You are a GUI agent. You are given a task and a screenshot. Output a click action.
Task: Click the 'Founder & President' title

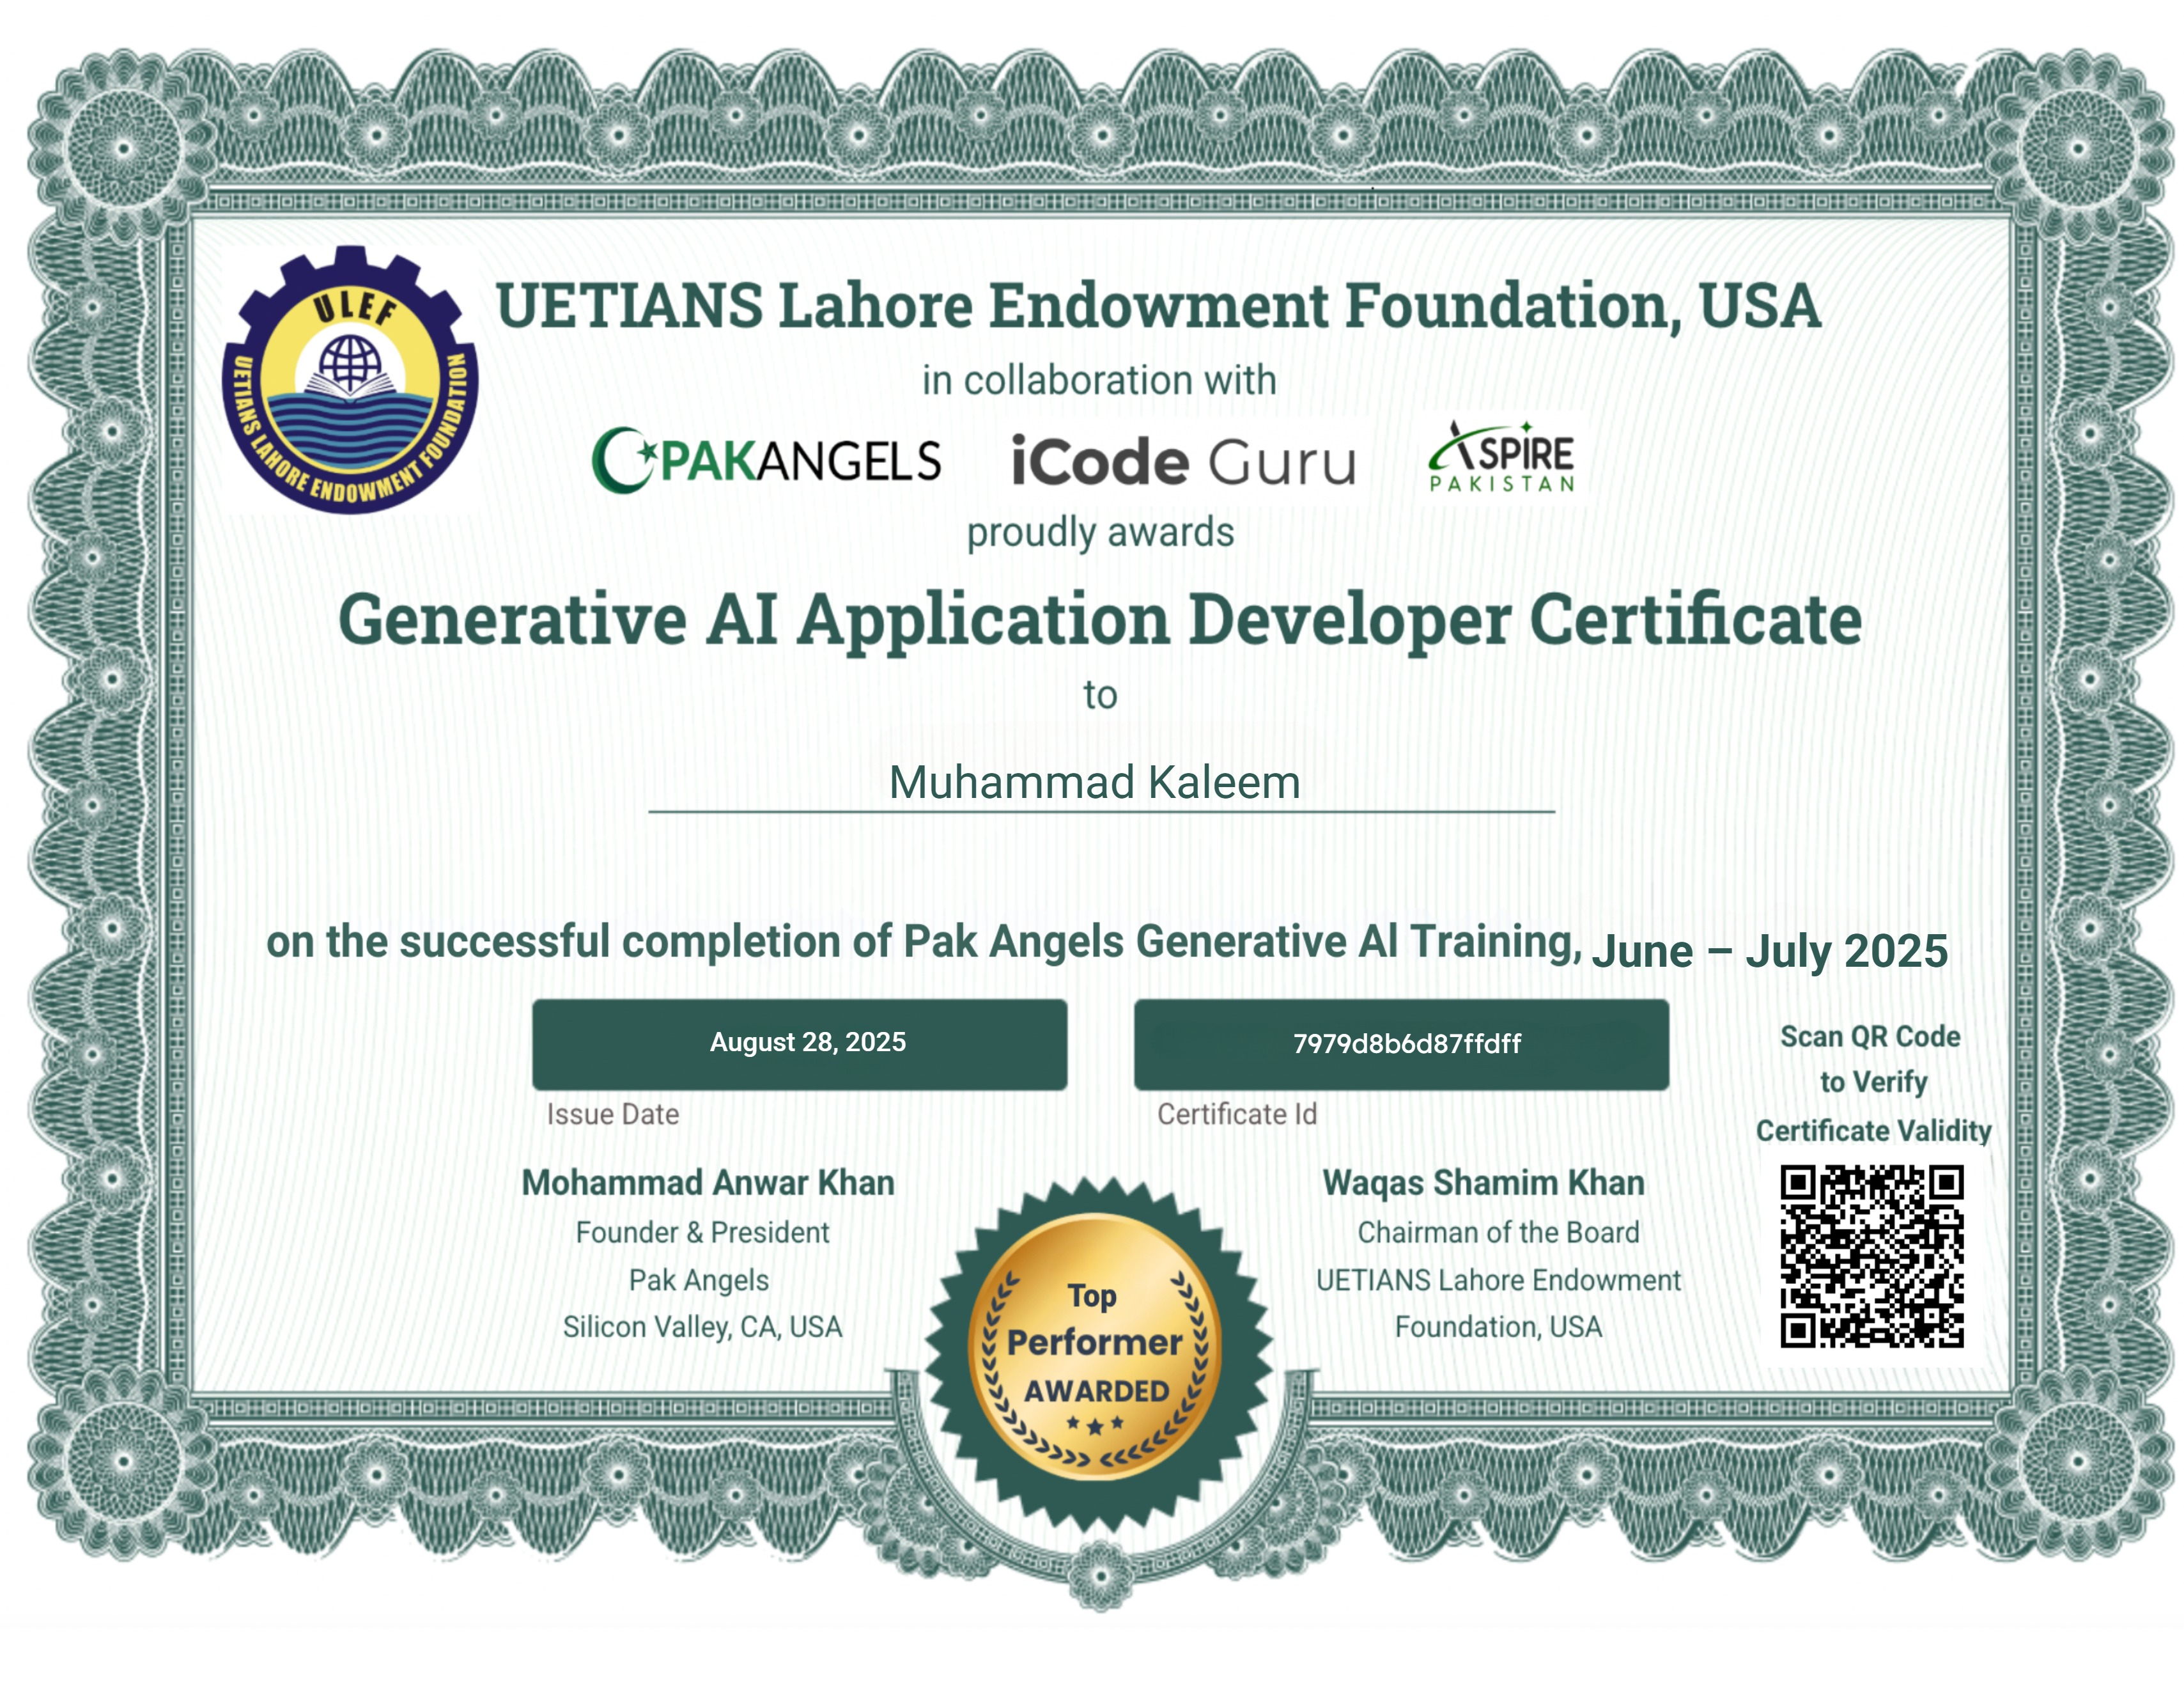[x=702, y=1233]
